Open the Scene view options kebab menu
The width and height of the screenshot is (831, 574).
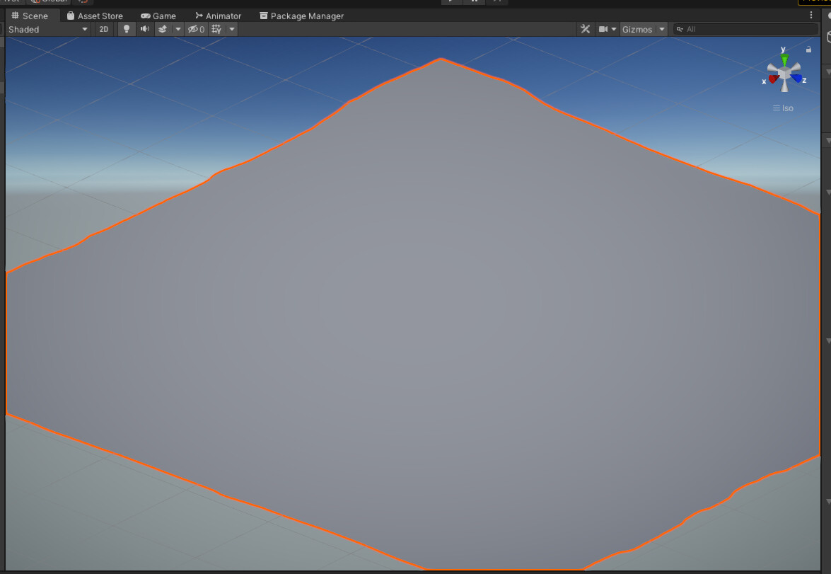810,15
